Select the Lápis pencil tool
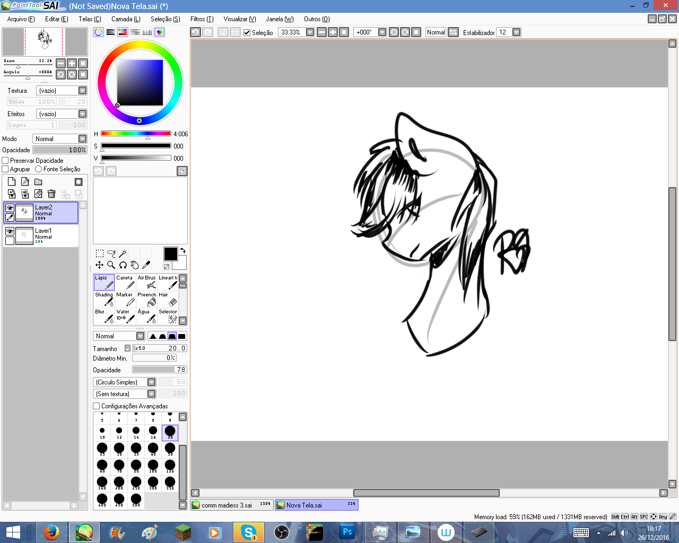The image size is (679, 543). coord(104,282)
